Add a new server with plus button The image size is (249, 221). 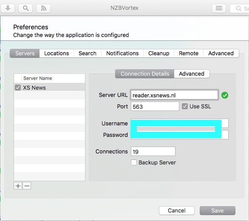pyautogui.click(x=18, y=186)
